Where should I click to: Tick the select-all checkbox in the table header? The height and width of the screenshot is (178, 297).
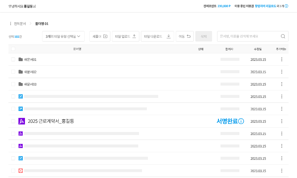13,49
